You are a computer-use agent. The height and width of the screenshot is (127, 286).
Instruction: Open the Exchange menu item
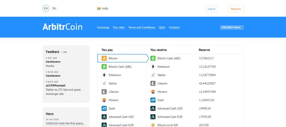(x=103, y=28)
